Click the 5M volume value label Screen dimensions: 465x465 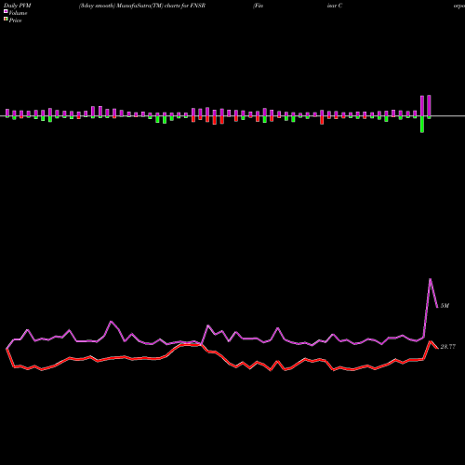pos(445,306)
